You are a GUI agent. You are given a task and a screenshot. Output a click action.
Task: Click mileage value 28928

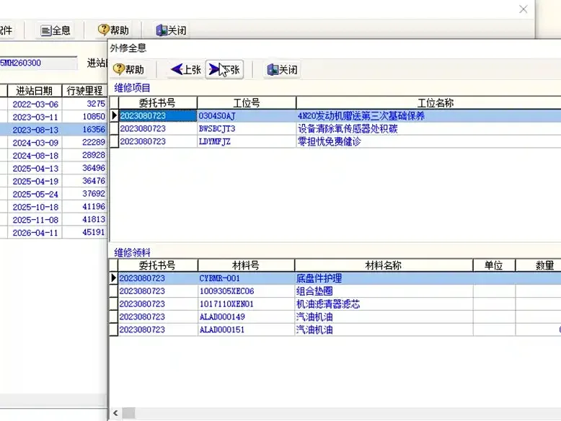[x=94, y=155]
